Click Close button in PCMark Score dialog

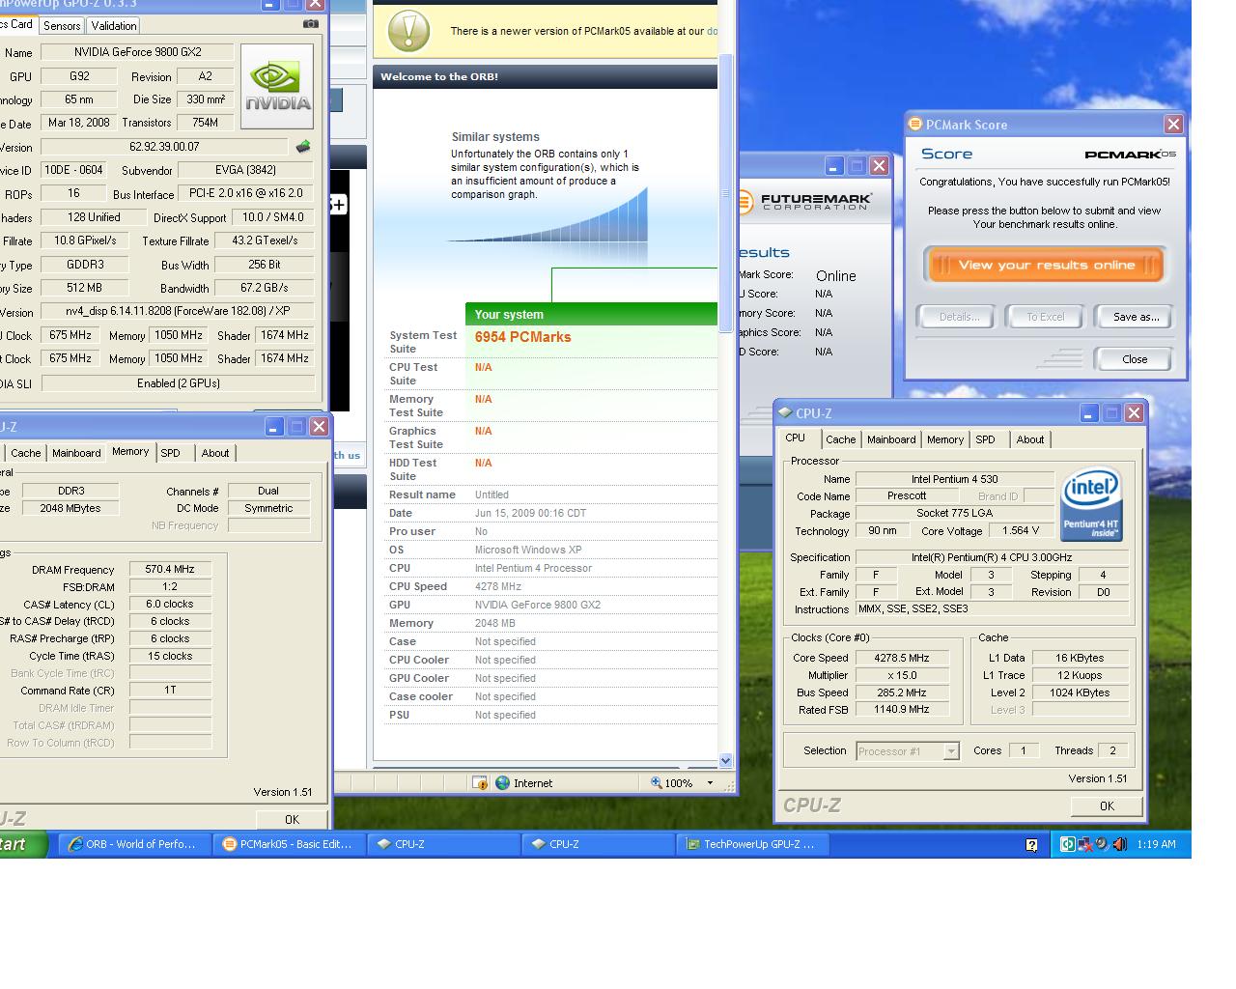click(x=1135, y=359)
